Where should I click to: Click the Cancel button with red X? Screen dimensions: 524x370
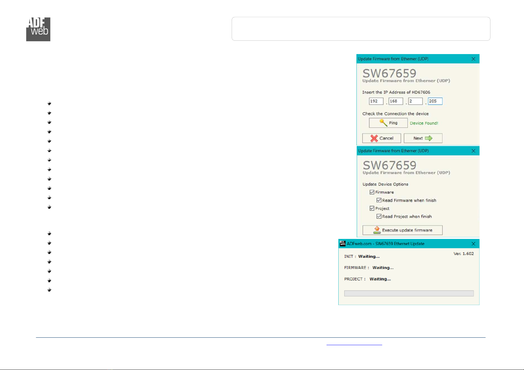[382, 138]
